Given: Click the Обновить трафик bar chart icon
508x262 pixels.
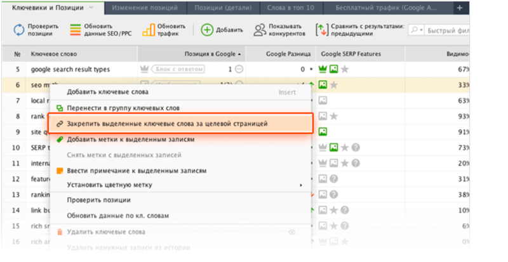Looking at the screenshot, I should pyautogui.click(x=149, y=30).
